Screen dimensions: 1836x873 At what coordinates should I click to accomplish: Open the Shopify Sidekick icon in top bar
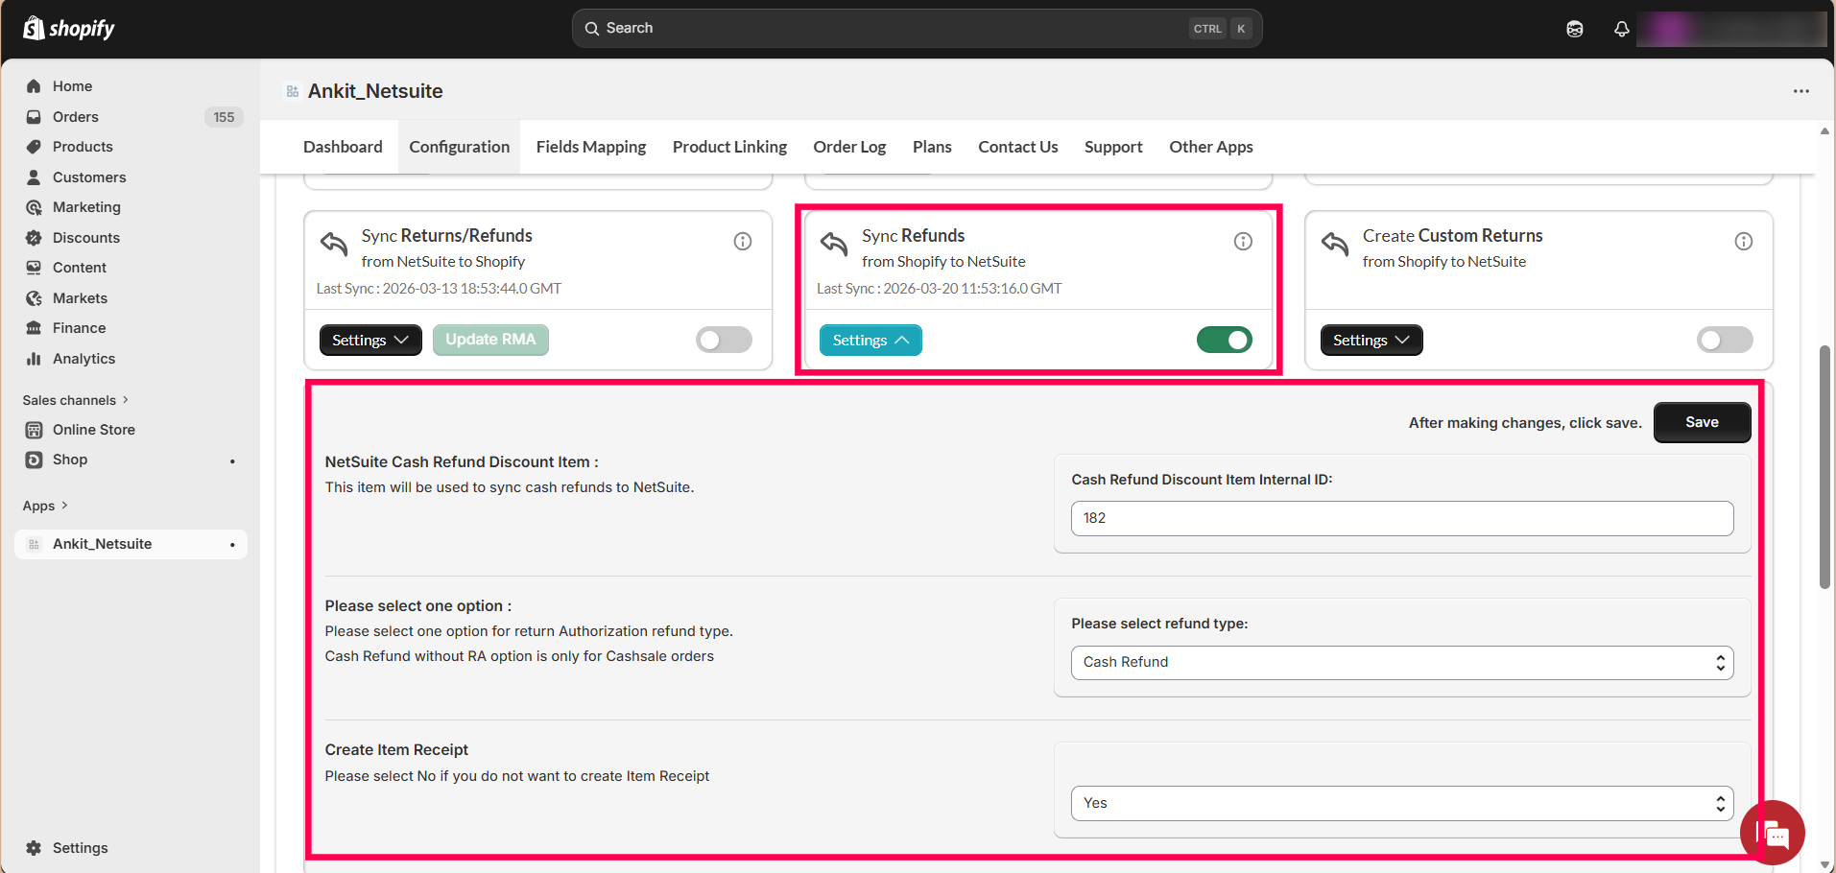click(1574, 29)
